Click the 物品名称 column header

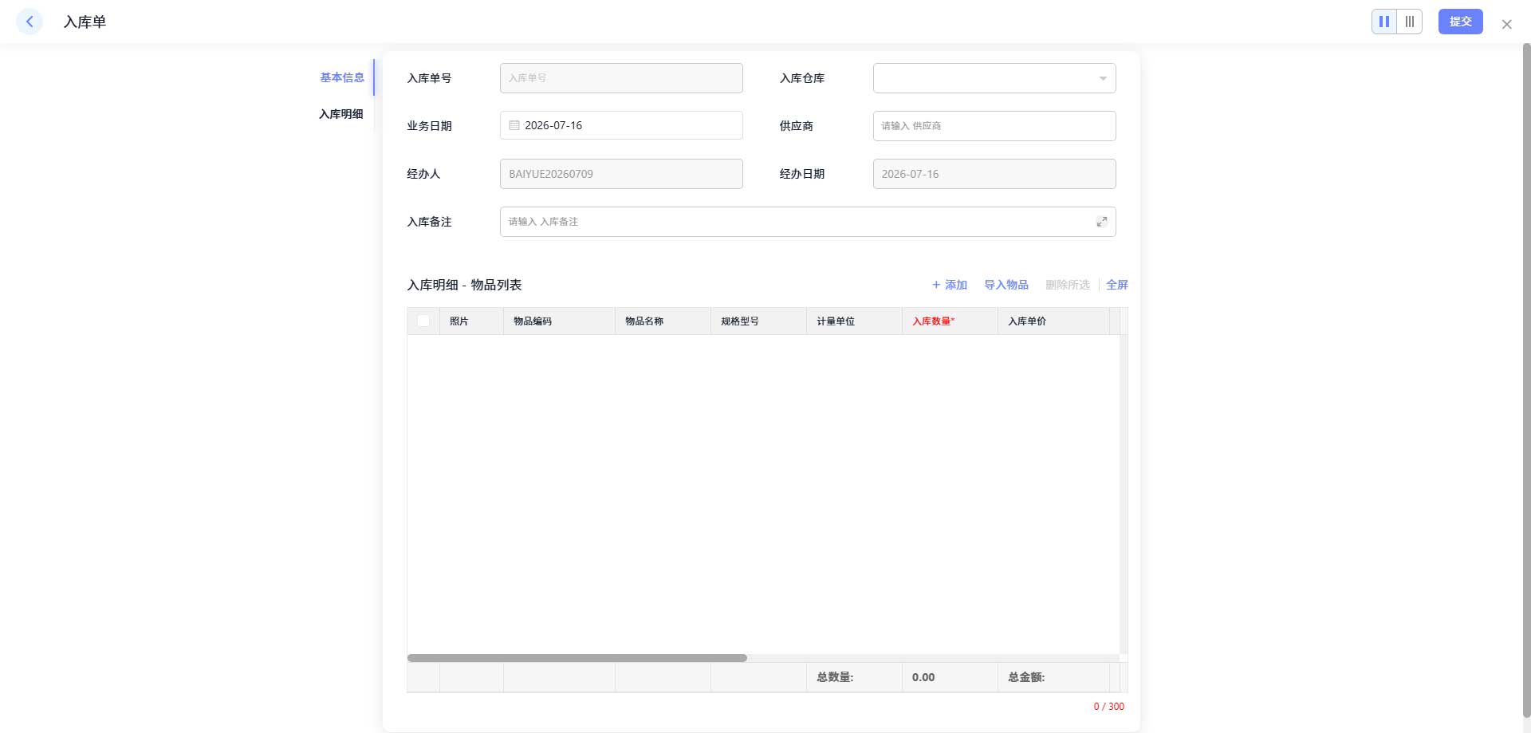click(x=663, y=321)
